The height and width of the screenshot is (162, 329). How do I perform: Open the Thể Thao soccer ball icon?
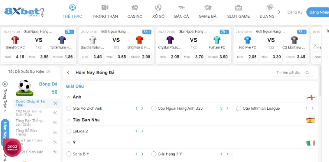(x=72, y=7)
